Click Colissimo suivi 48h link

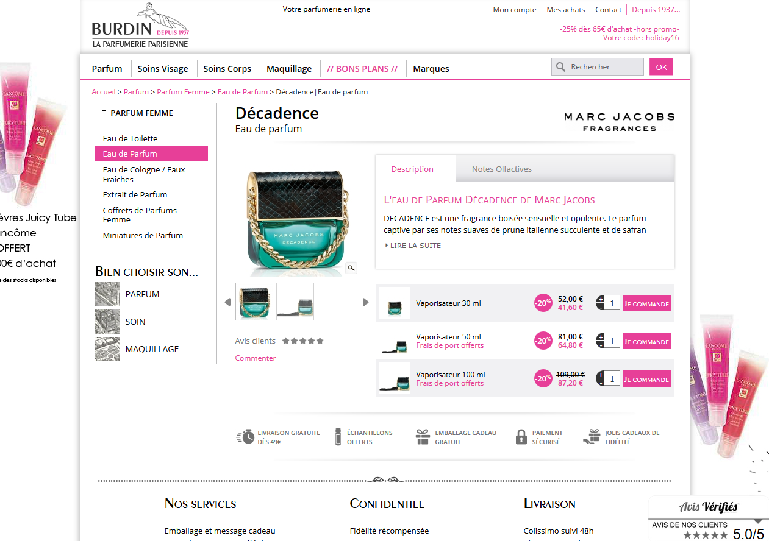click(559, 531)
